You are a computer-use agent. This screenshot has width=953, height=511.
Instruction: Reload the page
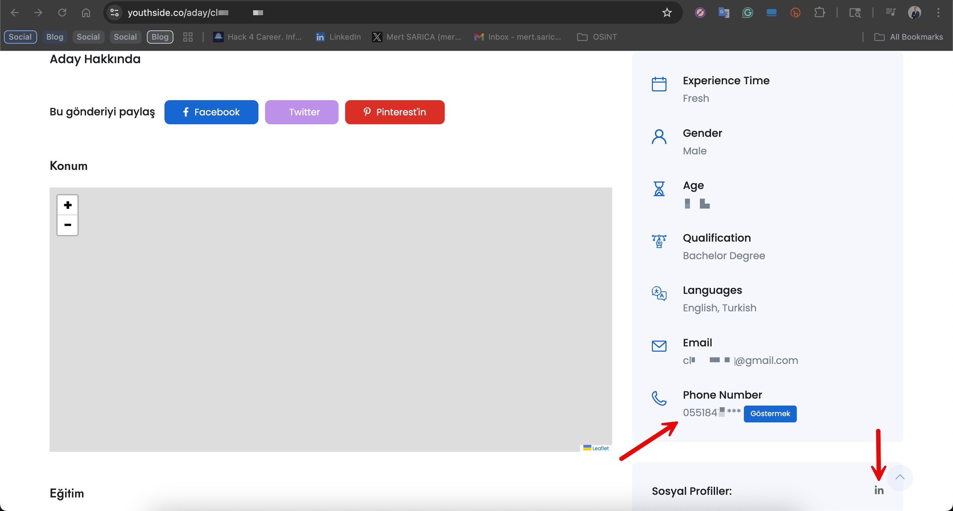[62, 13]
